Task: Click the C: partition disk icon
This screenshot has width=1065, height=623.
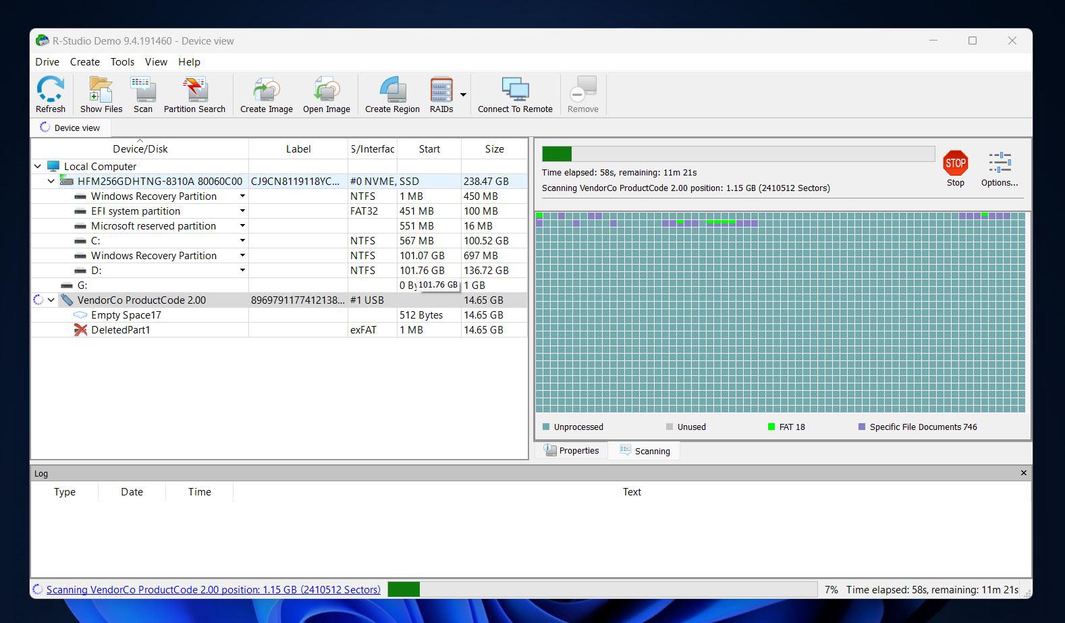Action: [x=80, y=241]
